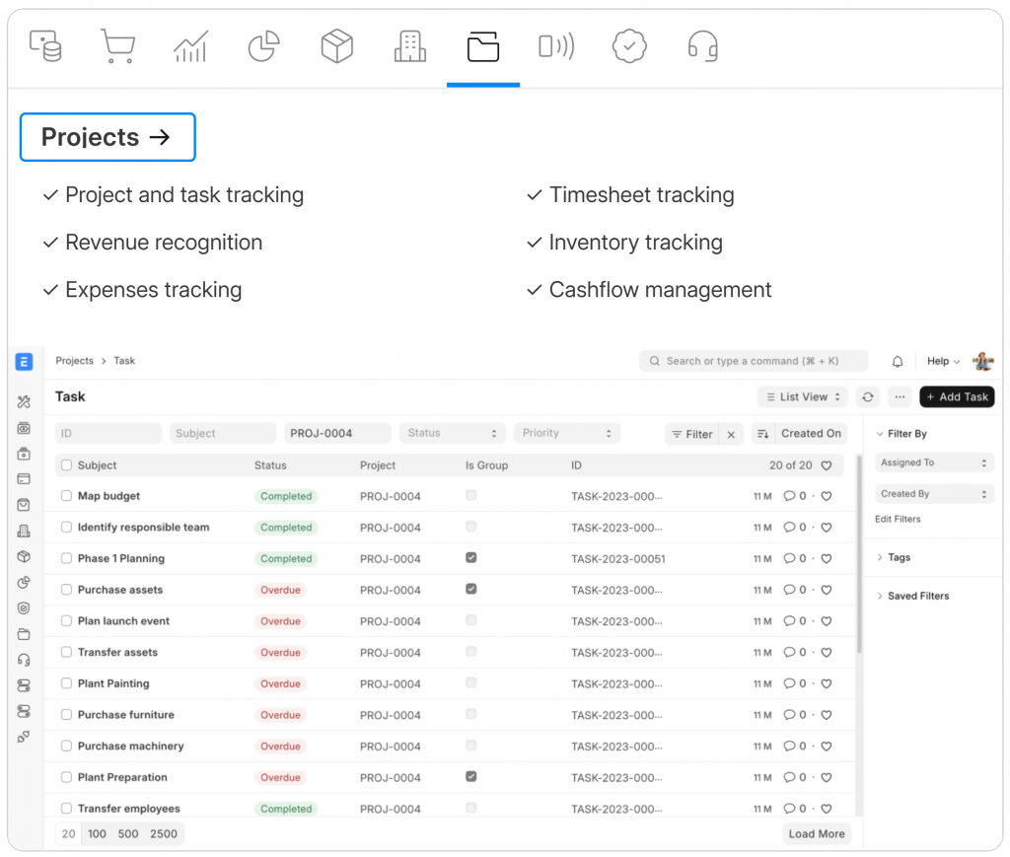The width and height of the screenshot is (1010, 857).
Task: Expand the Saved Filters section
Action: tap(917, 596)
